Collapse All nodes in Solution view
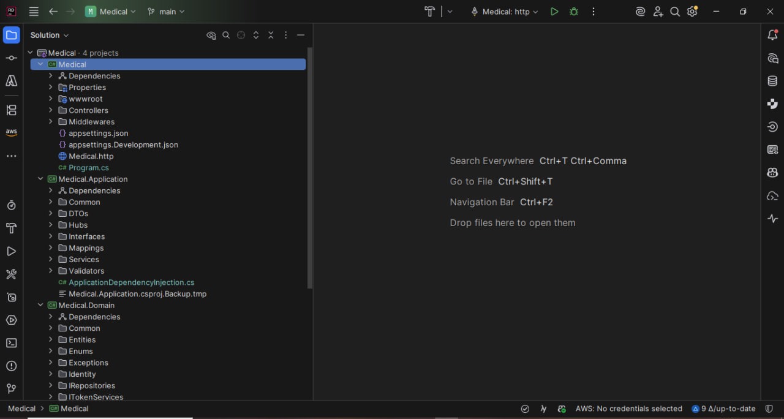784x419 pixels. coord(271,35)
